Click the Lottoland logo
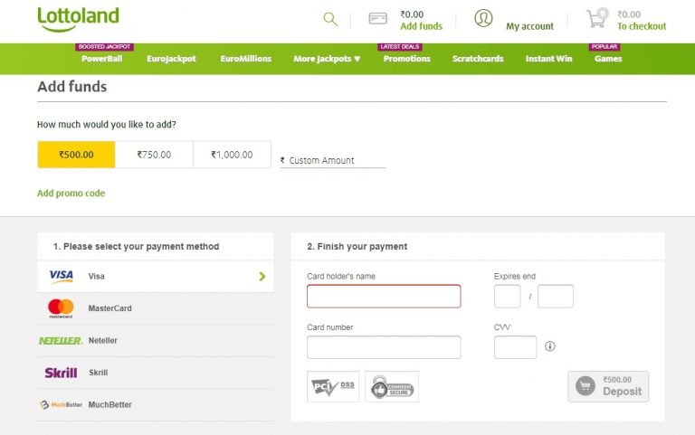 (78, 19)
